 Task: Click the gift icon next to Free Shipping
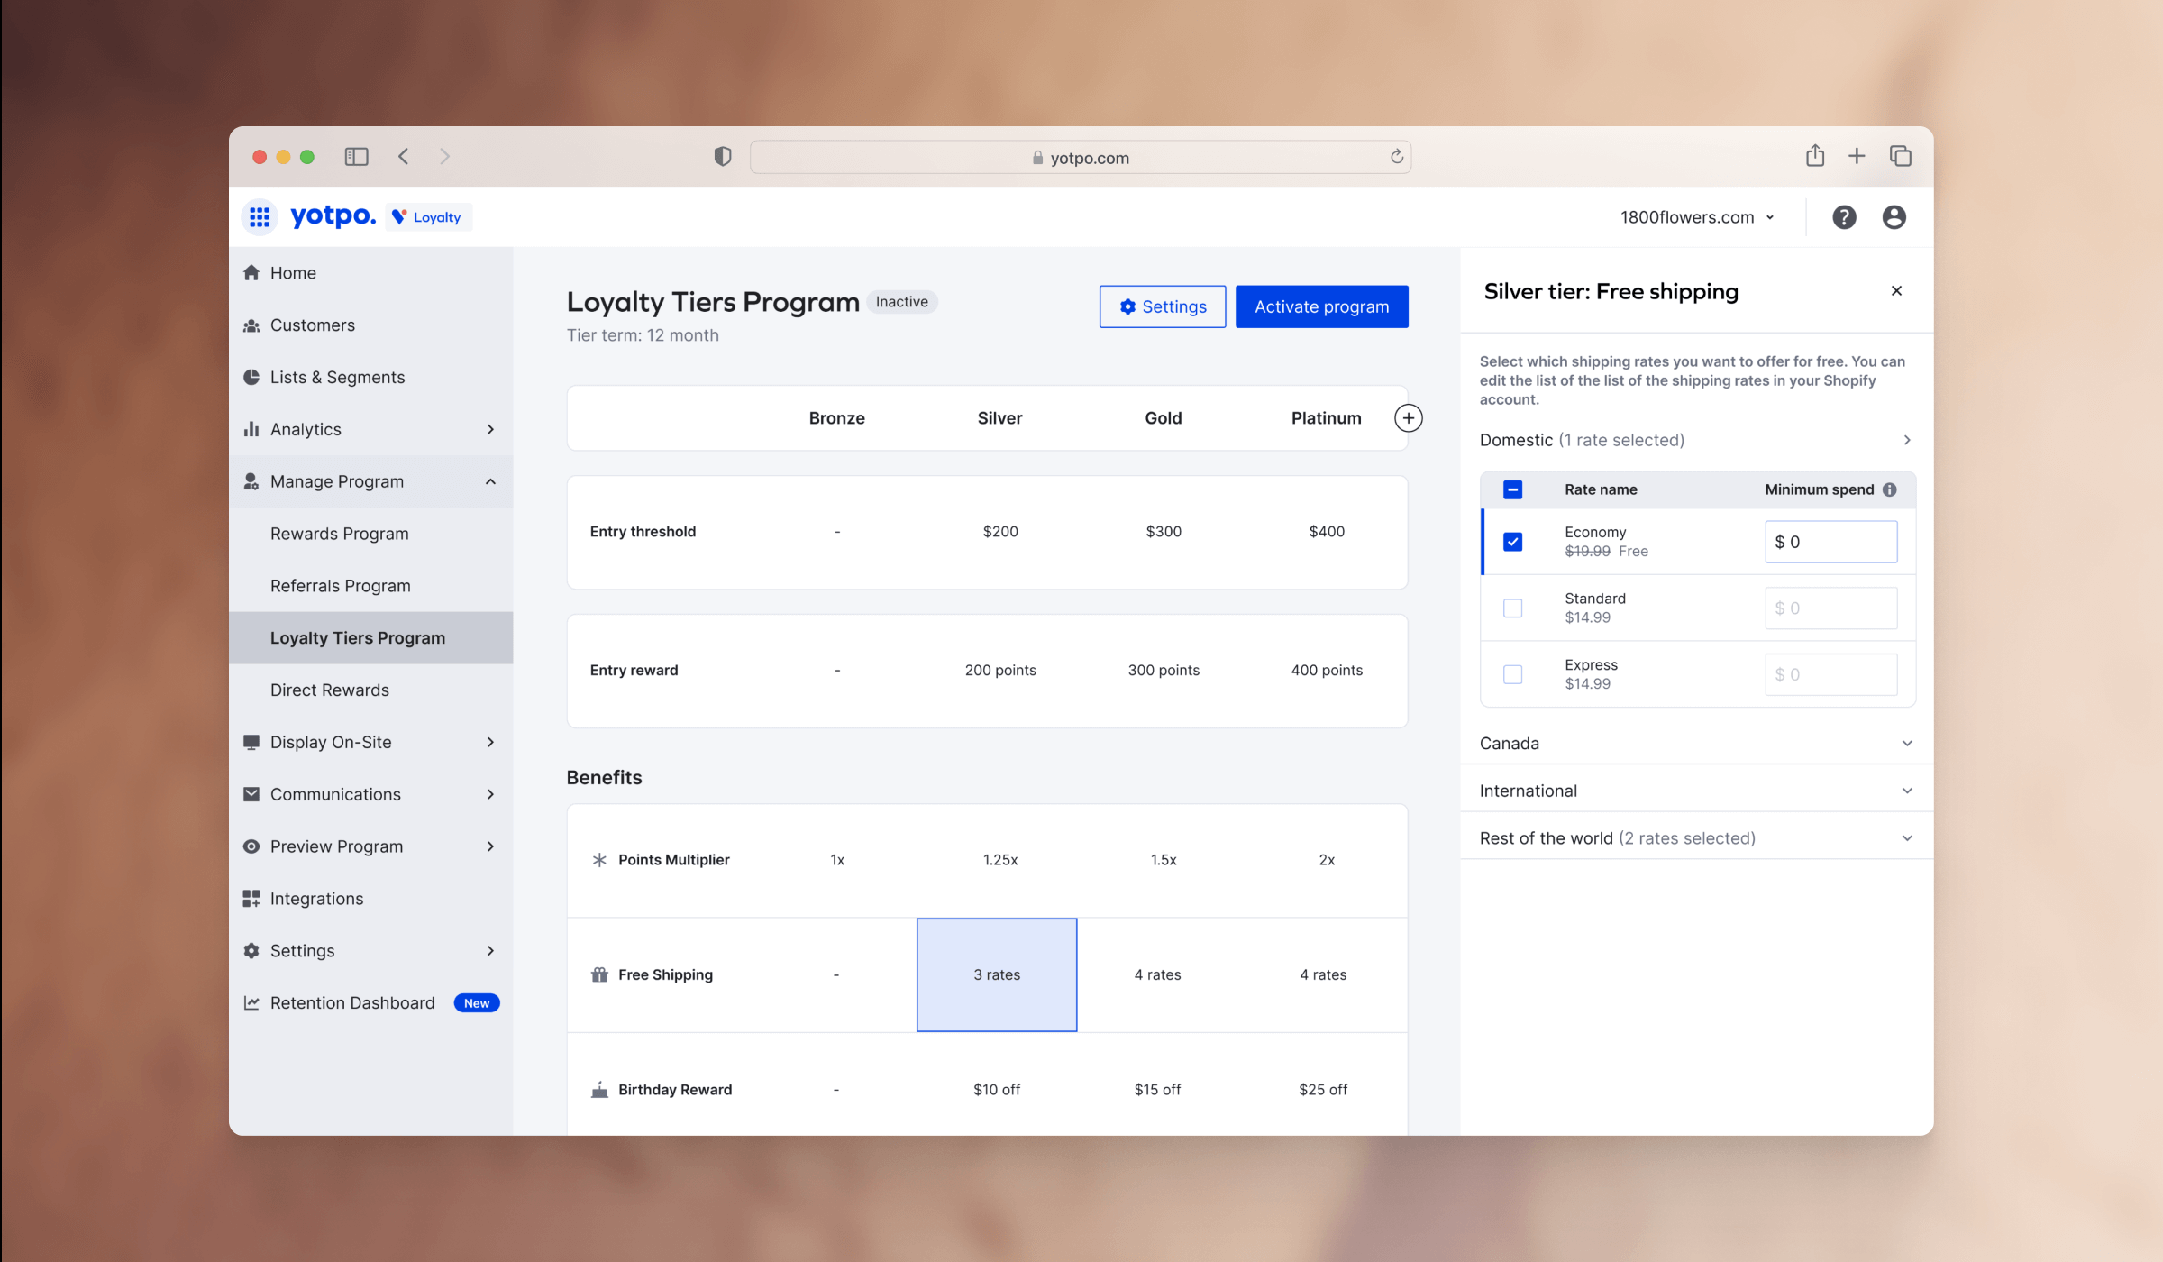598,974
